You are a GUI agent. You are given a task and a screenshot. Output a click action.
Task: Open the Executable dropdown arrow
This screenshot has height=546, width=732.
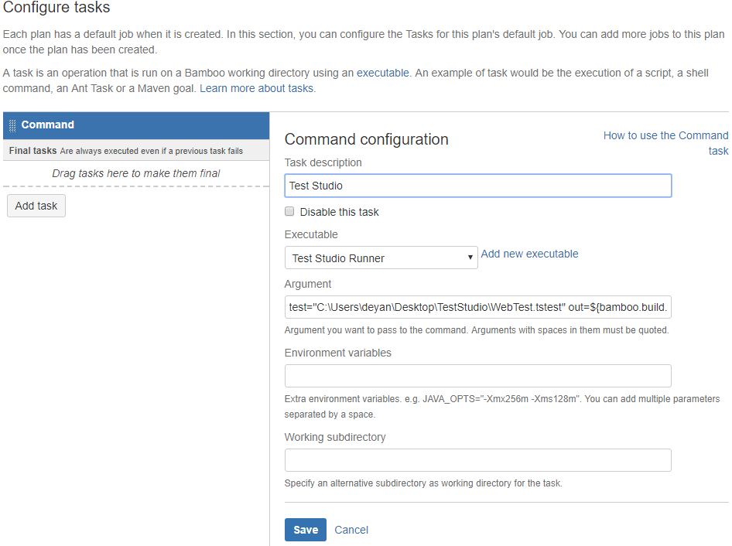(470, 258)
